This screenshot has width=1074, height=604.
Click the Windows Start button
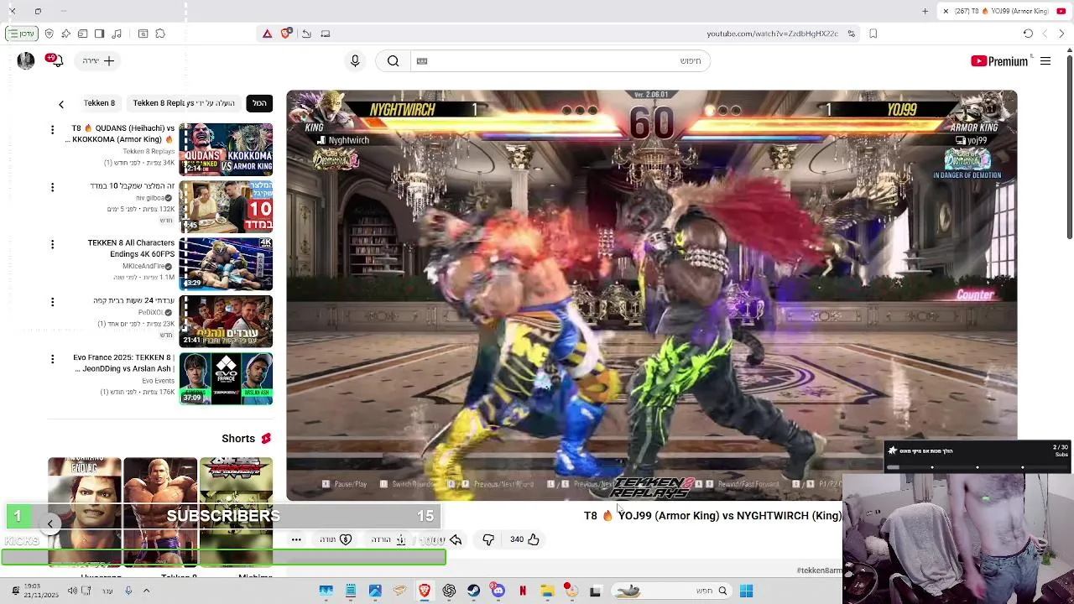[x=746, y=591]
